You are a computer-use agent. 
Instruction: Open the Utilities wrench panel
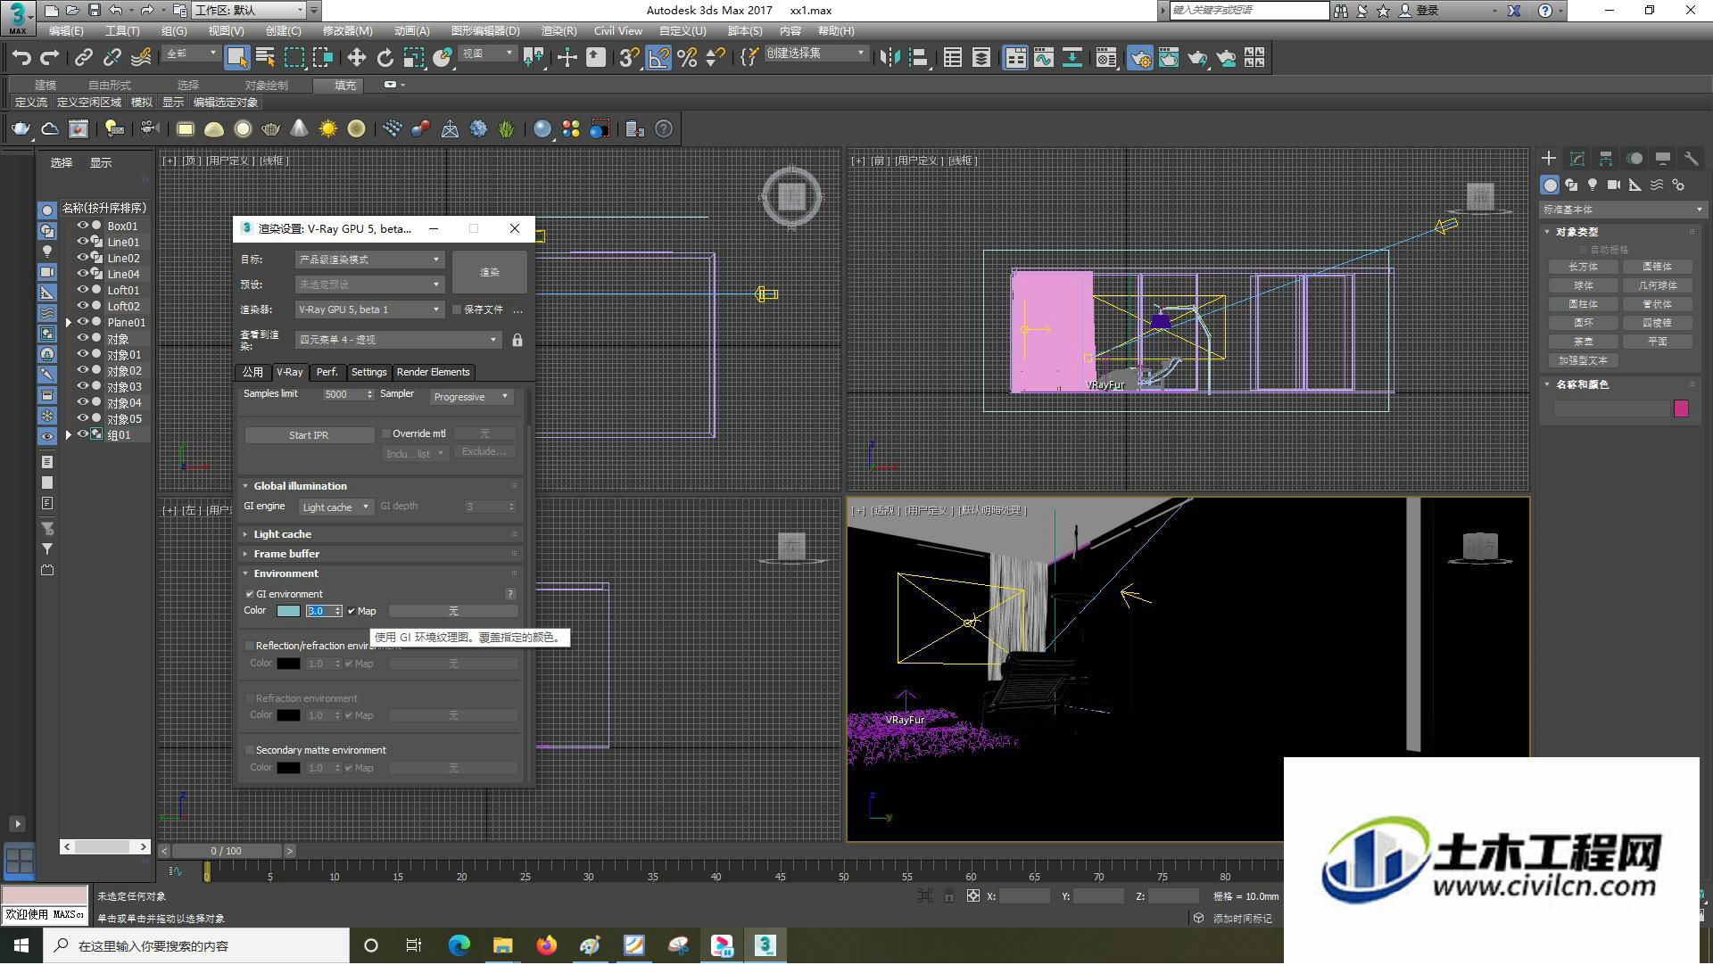point(1691,158)
